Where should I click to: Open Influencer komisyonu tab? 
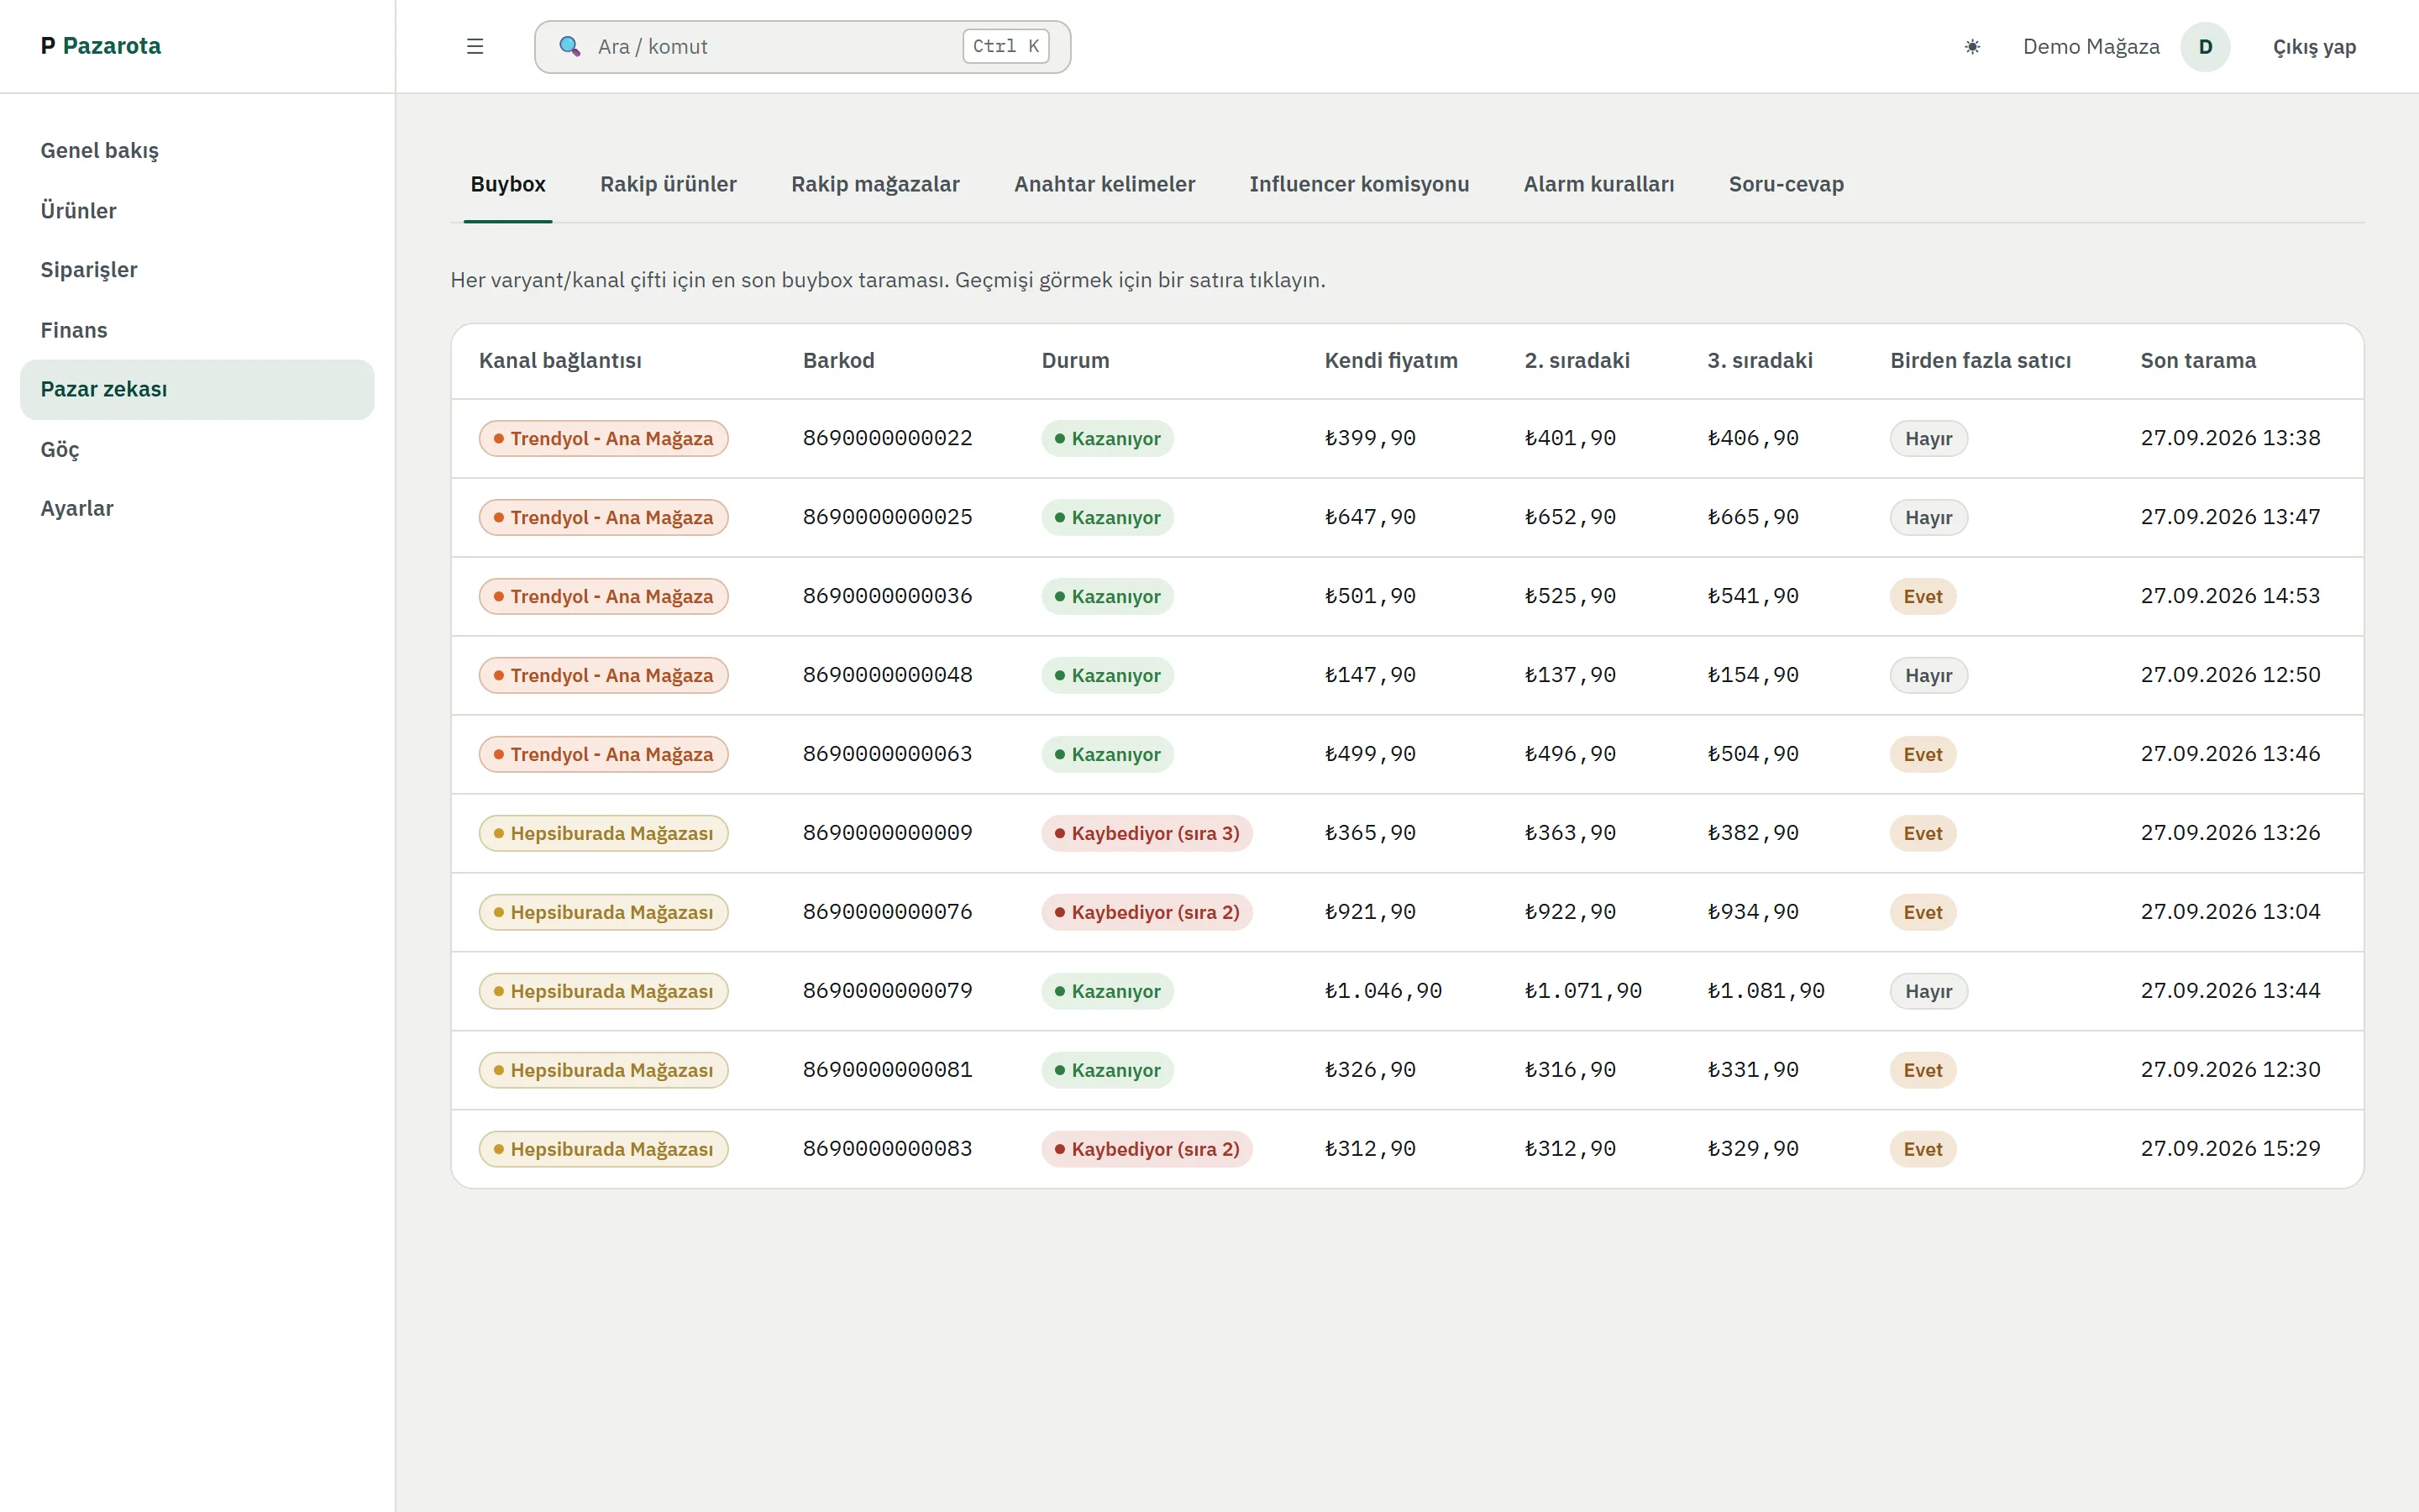[x=1358, y=184]
